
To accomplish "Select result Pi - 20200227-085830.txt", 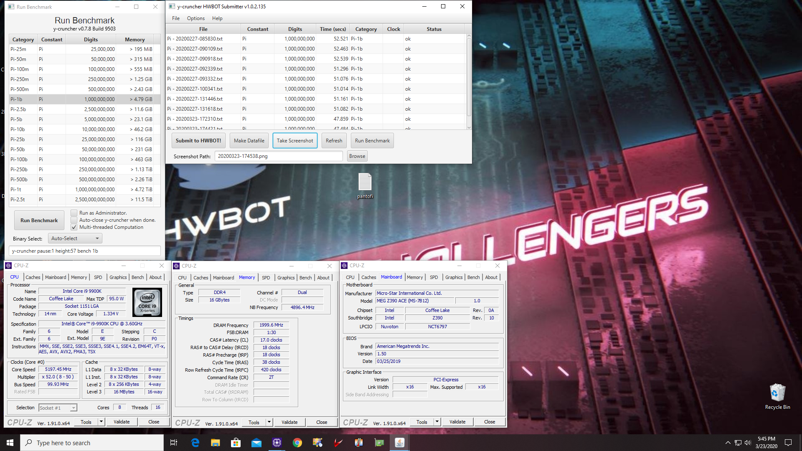I will click(x=315, y=39).
